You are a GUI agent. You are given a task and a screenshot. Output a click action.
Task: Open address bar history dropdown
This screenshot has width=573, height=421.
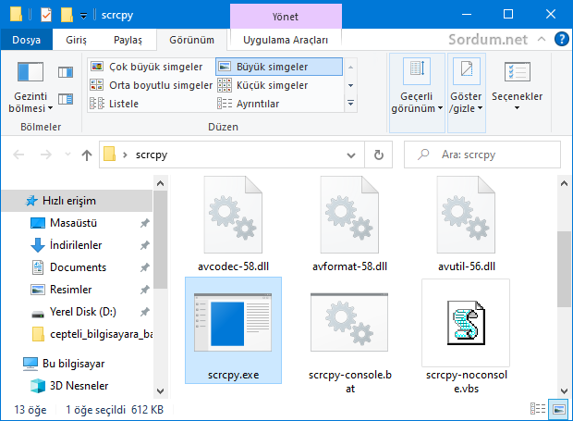351,155
